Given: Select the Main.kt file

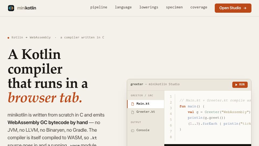Looking at the screenshot, I should click(x=145, y=104).
